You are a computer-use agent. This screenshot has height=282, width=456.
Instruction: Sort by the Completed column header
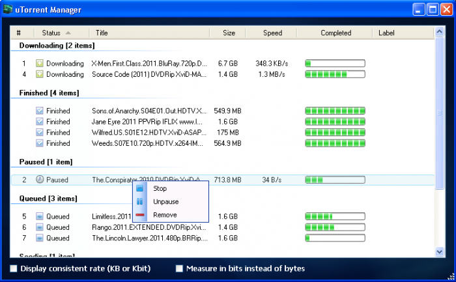click(x=335, y=33)
